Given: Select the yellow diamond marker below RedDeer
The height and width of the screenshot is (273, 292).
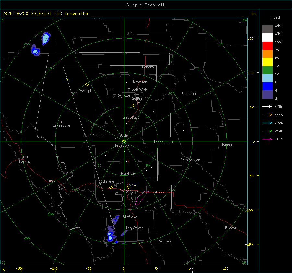Looking at the screenshot, I should [x=133, y=105].
